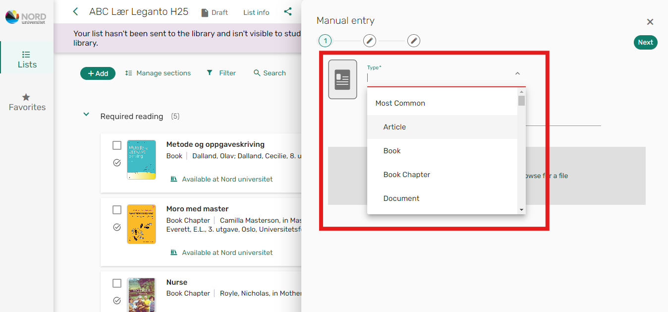Select checkbox for Metode og oppgaveskriving
The width and height of the screenshot is (668, 312).
[x=117, y=145]
